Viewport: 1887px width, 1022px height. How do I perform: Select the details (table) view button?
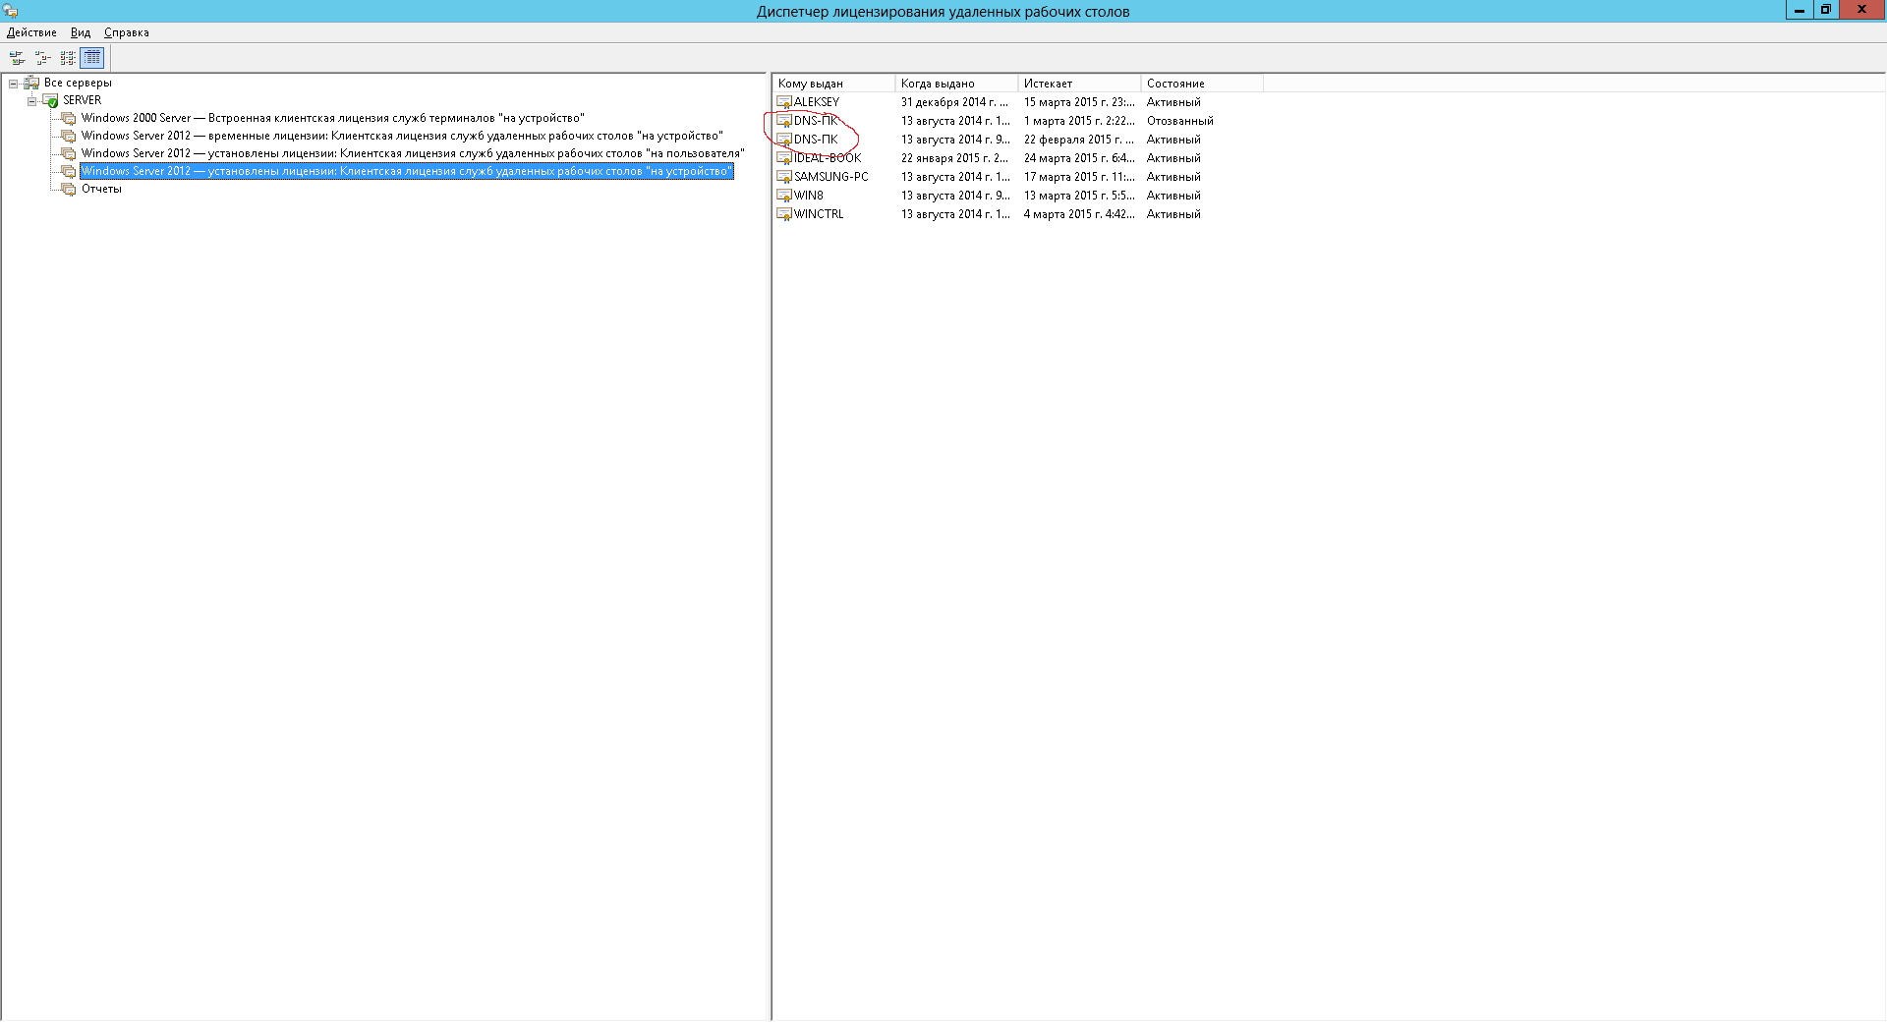(92, 58)
